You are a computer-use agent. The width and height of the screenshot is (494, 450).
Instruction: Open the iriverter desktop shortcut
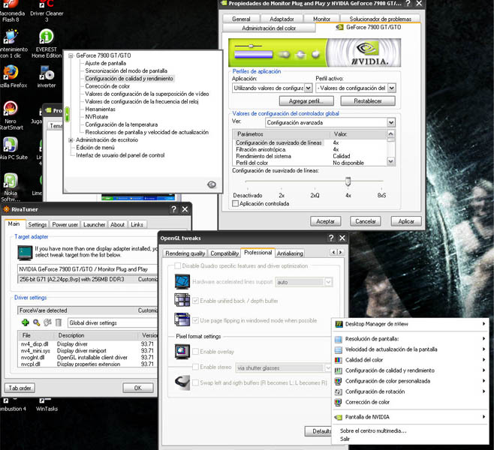point(47,76)
